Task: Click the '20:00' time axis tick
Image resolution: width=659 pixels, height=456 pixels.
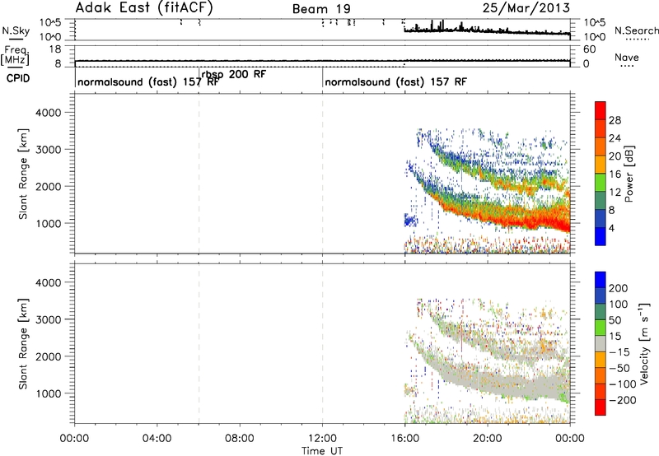Action: click(488, 439)
